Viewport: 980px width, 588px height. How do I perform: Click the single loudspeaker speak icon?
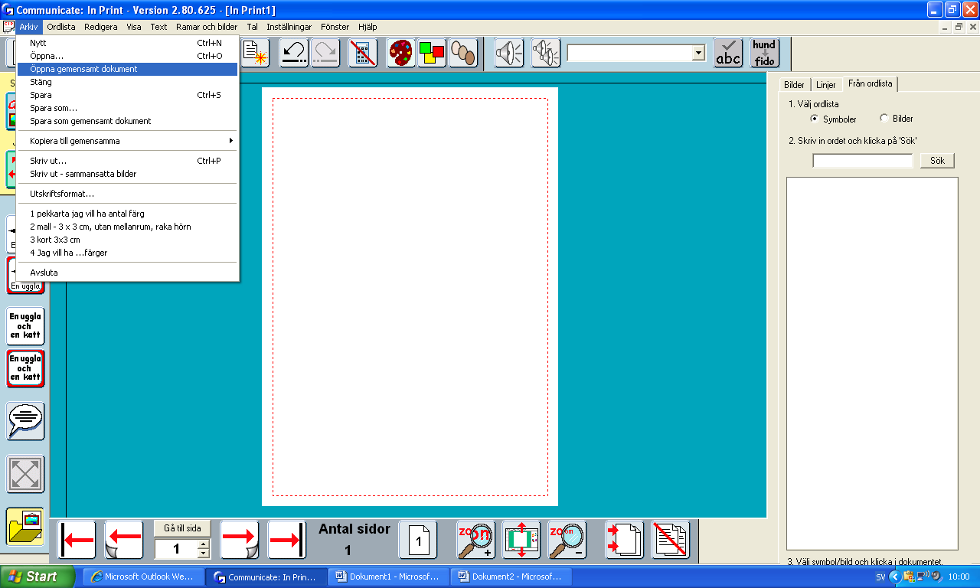point(508,53)
